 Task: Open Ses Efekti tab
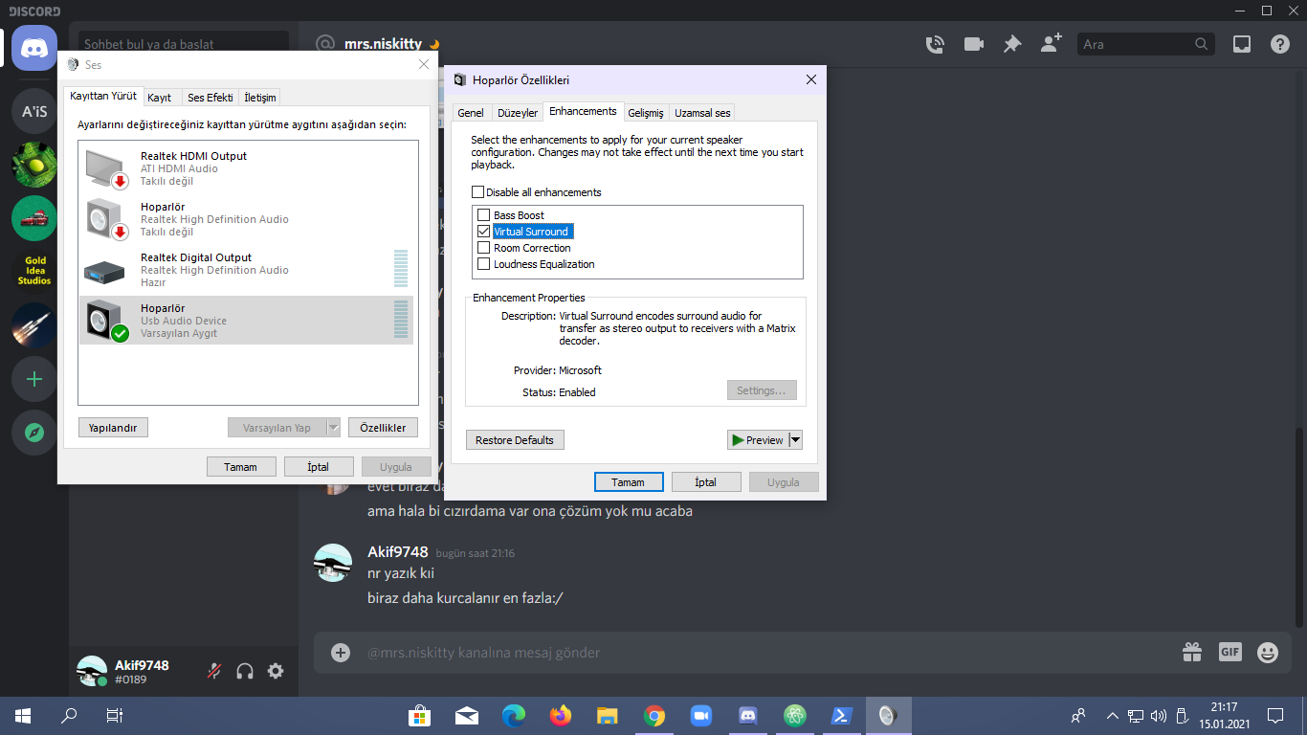(210, 98)
